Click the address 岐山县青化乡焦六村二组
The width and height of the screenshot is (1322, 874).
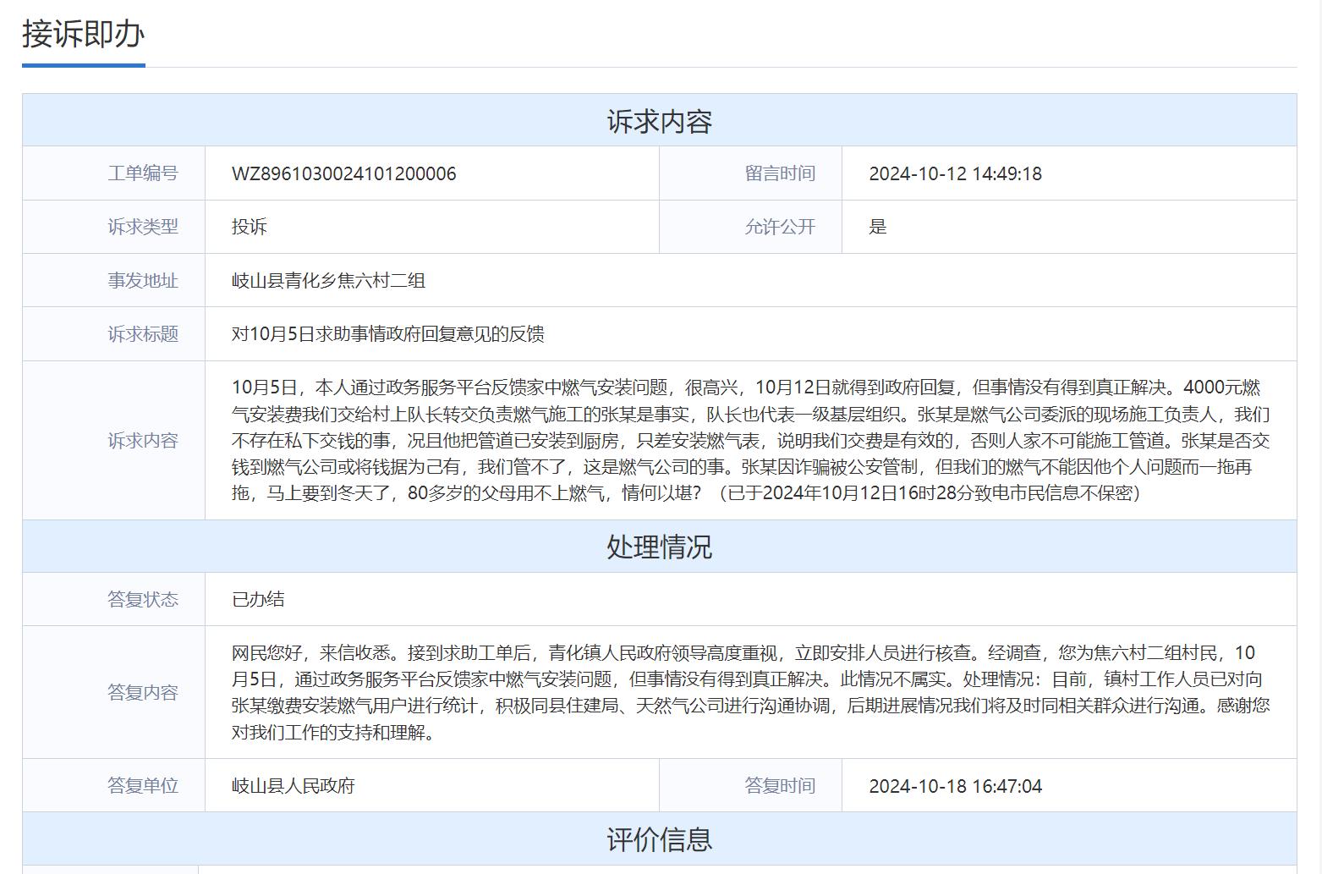[328, 280]
